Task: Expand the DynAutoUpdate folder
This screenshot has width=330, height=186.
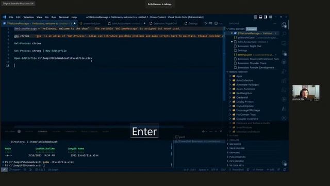Action: tap(245, 106)
